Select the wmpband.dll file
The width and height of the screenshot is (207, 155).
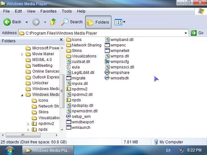click(119, 40)
